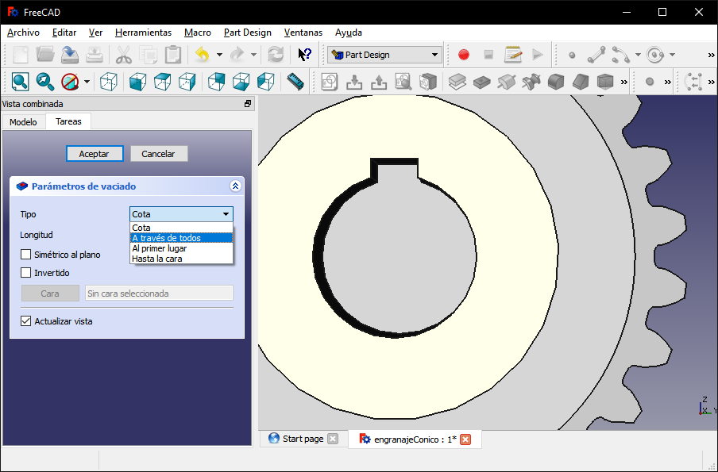Open the Herramientas menu

(143, 33)
